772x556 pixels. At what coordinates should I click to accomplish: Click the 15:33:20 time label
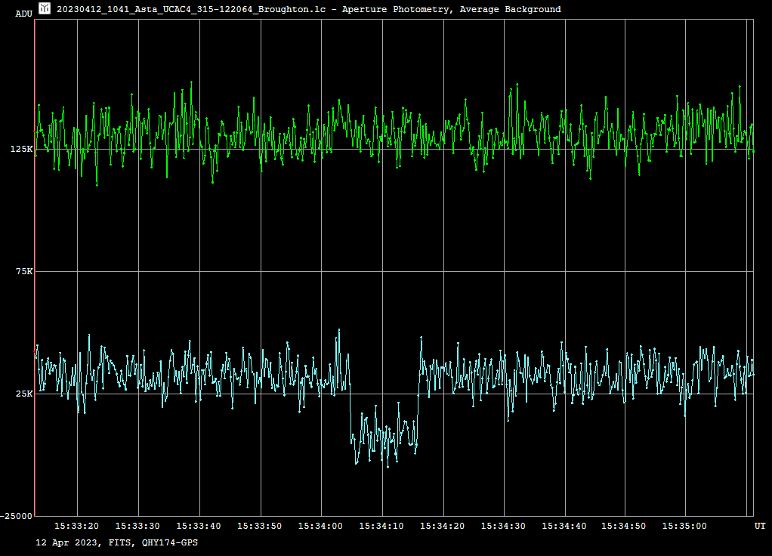point(77,526)
